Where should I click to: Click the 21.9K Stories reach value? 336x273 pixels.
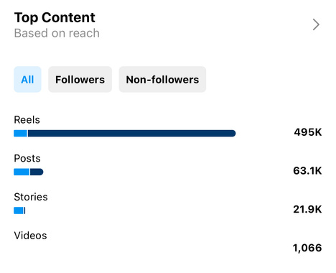pyautogui.click(x=307, y=209)
